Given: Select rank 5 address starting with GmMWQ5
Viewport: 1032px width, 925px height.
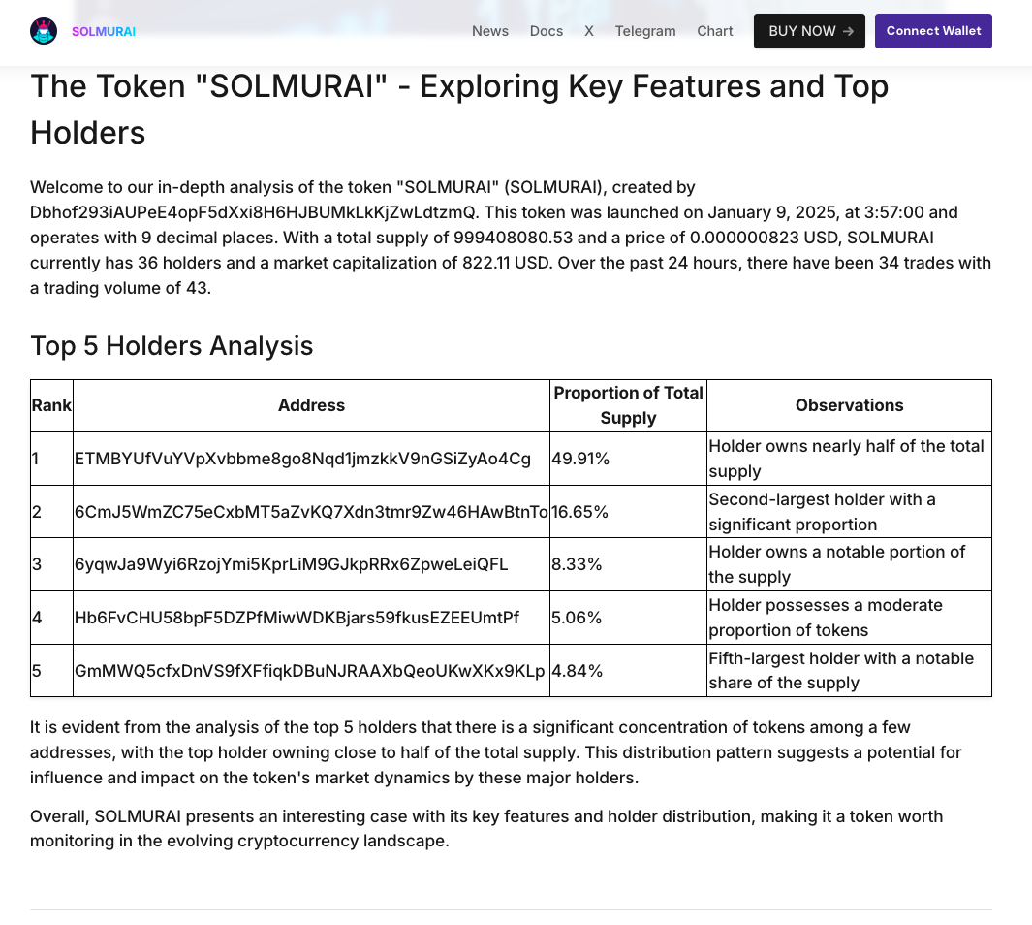Looking at the screenshot, I should coord(309,671).
